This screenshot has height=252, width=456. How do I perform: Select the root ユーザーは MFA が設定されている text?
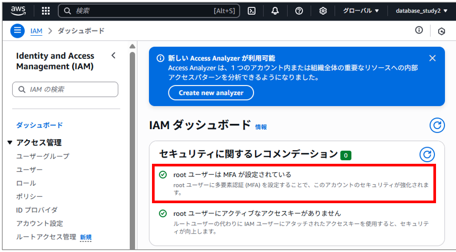[232, 174]
